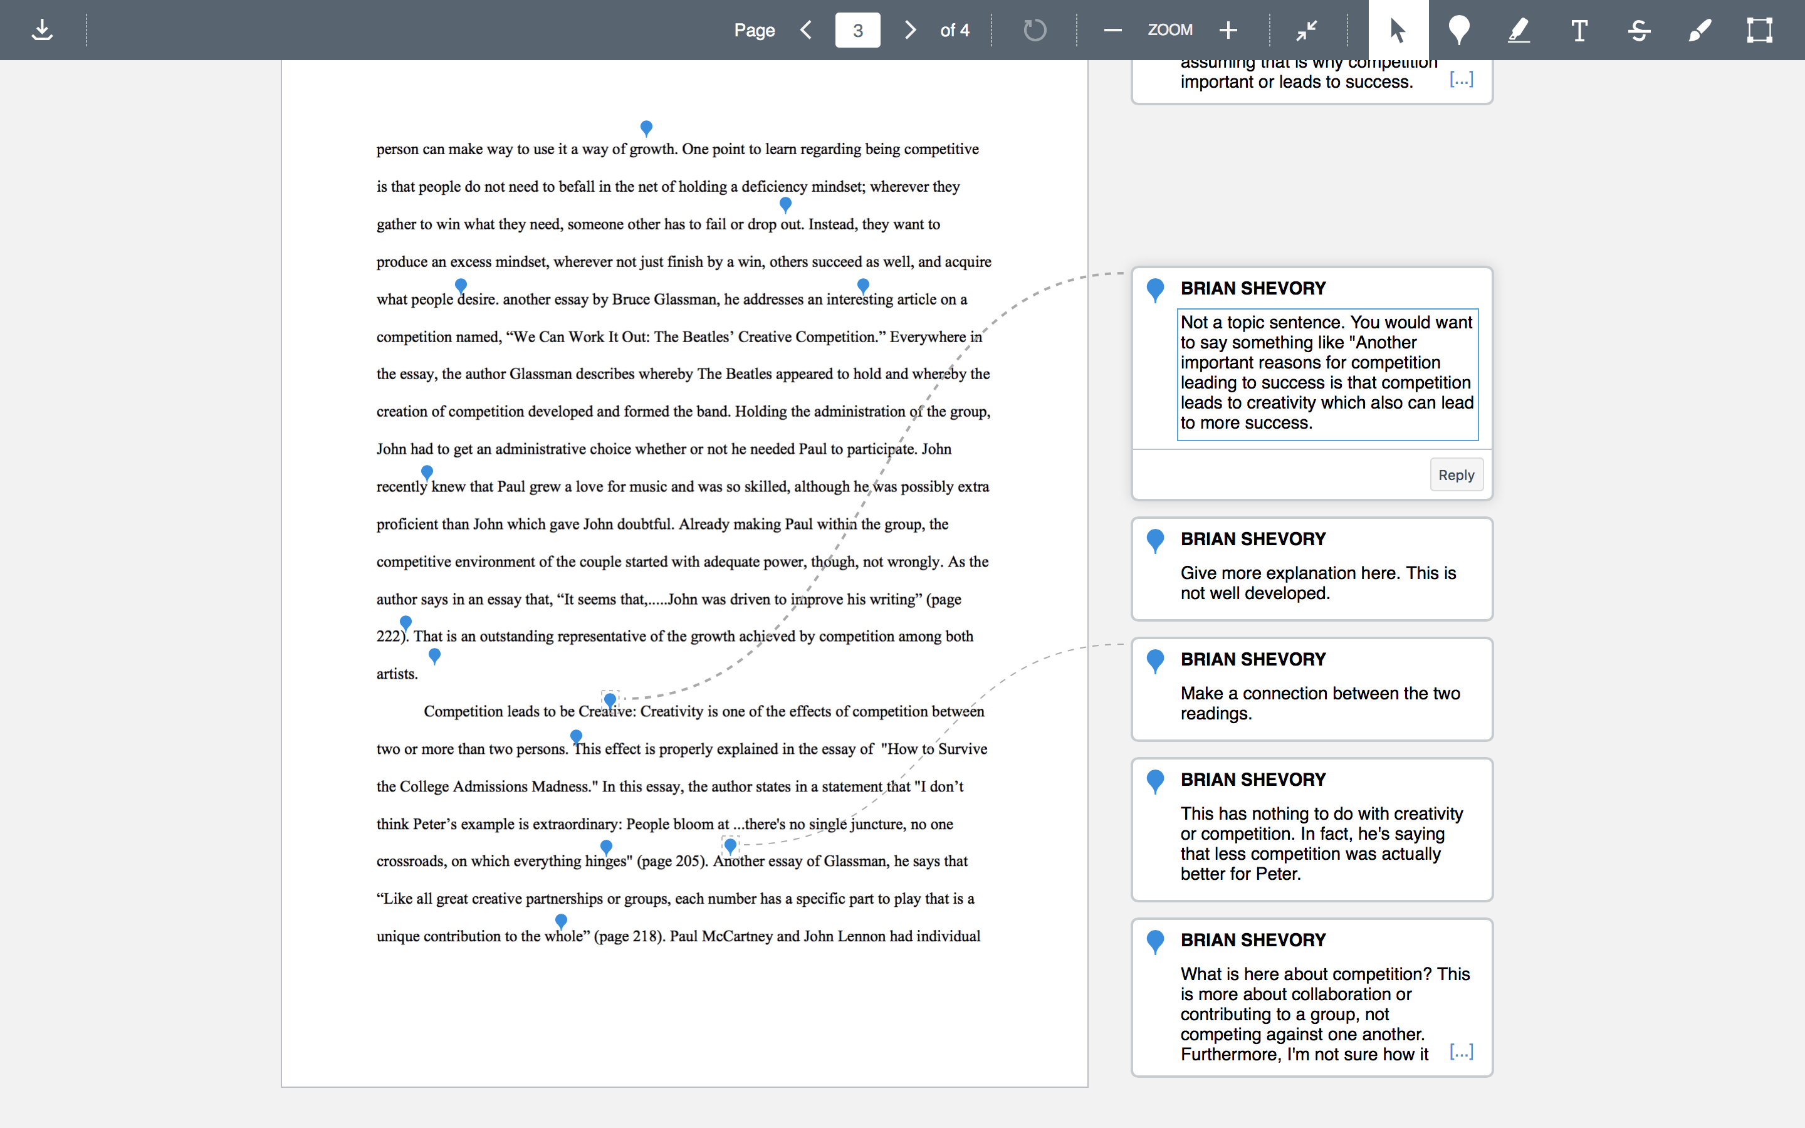Click annotation pin above 'desire. another essay'
This screenshot has height=1128, width=1805.
click(461, 285)
